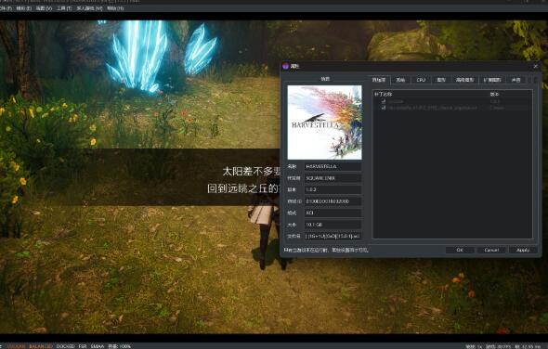Screen dimensions: 548x349
Task: Open the sixth tab before the audio tab
Action: pyautogui.click(x=492, y=80)
